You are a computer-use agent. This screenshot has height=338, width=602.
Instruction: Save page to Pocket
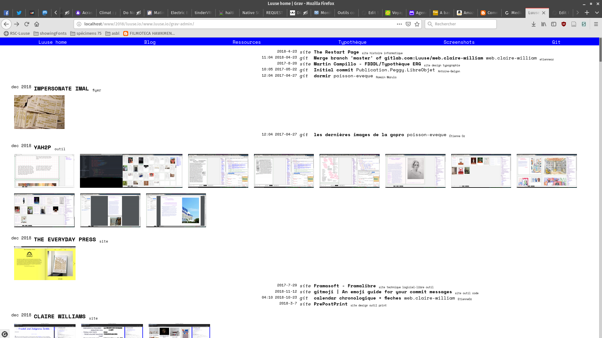click(x=408, y=24)
